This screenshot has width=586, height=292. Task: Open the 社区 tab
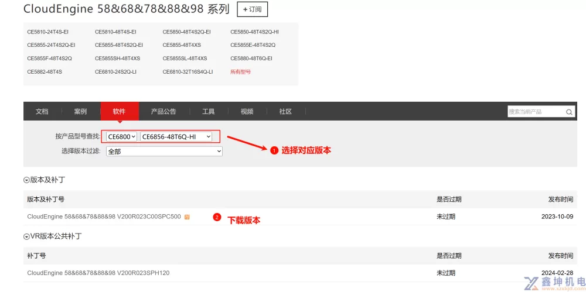[285, 111]
